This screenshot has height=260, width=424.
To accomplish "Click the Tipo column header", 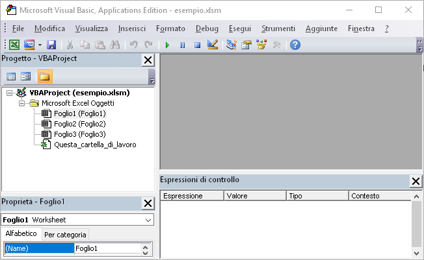I will pyautogui.click(x=317, y=196).
